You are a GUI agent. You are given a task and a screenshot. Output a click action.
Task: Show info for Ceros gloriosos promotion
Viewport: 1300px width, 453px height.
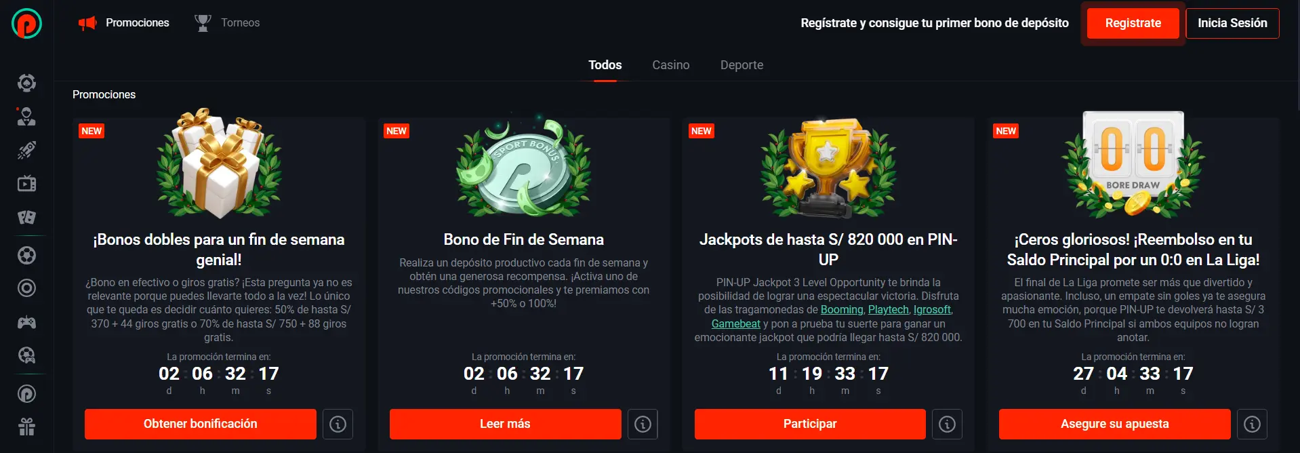coord(1252,424)
